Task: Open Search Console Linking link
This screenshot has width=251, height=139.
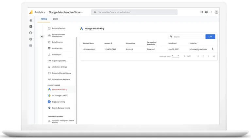Action: (61, 108)
